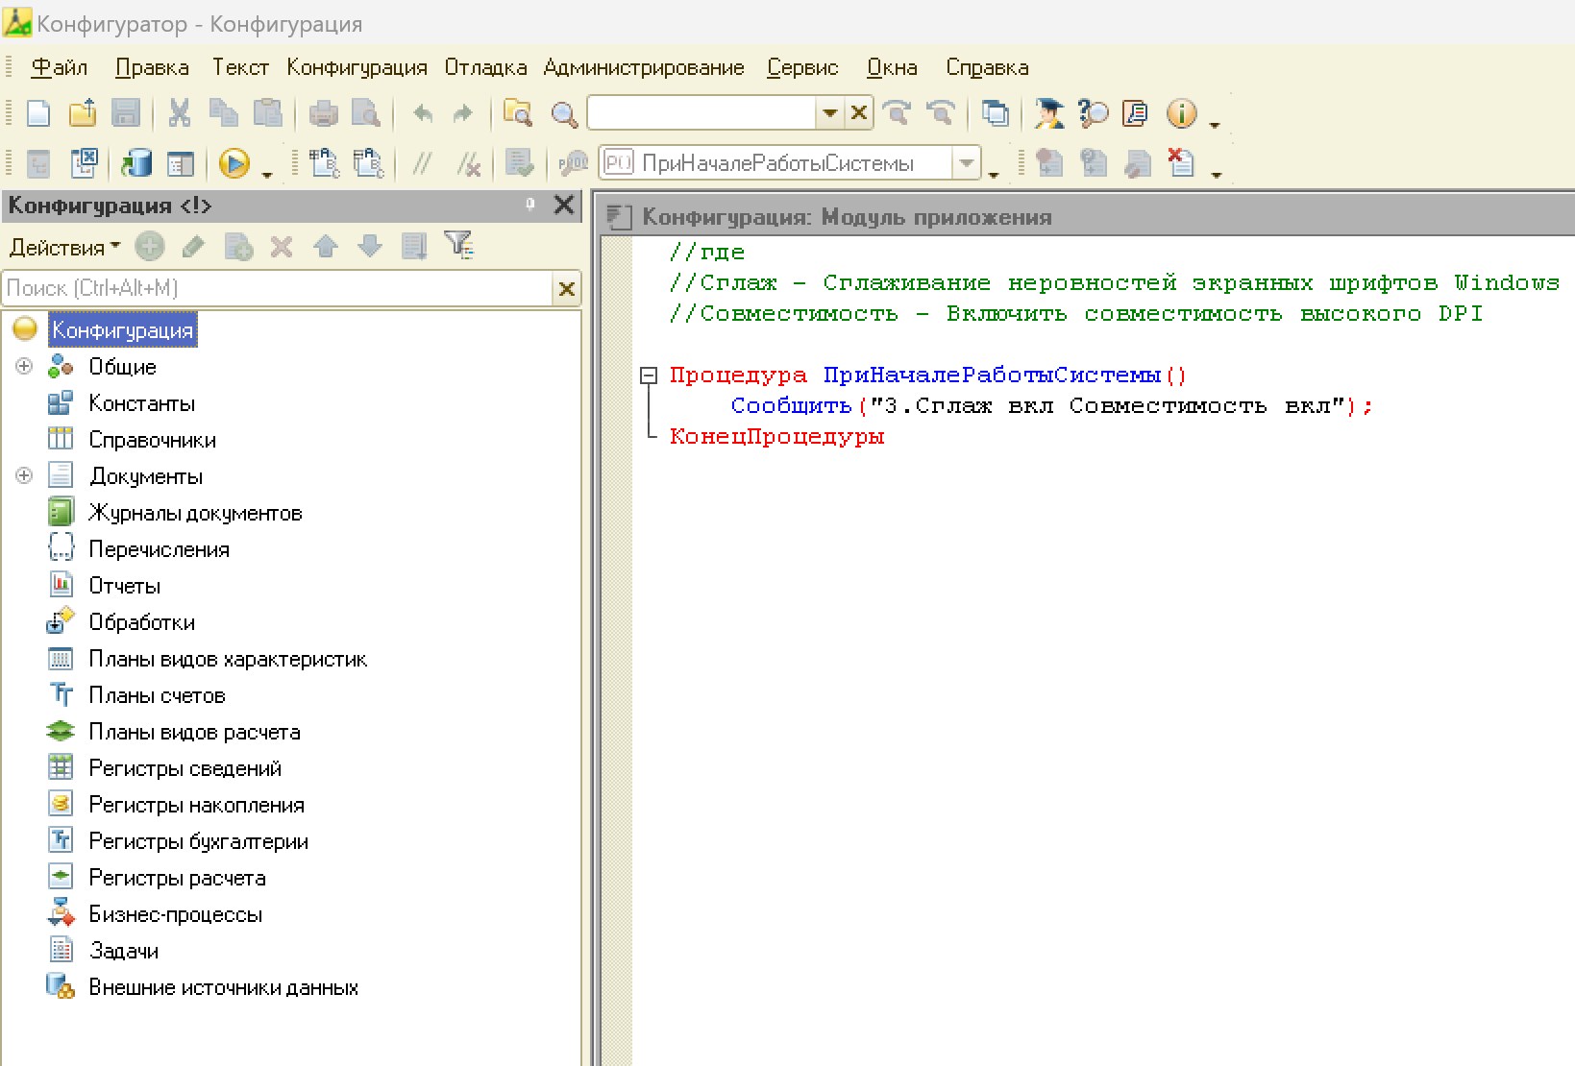Open the Администрирование menu
The image size is (1575, 1066).
644,67
